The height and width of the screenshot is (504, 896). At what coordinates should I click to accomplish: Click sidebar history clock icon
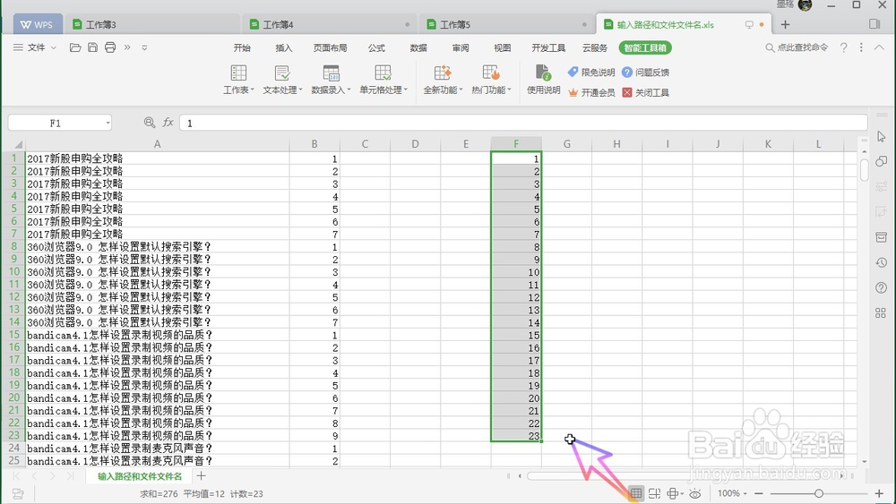[x=881, y=262]
